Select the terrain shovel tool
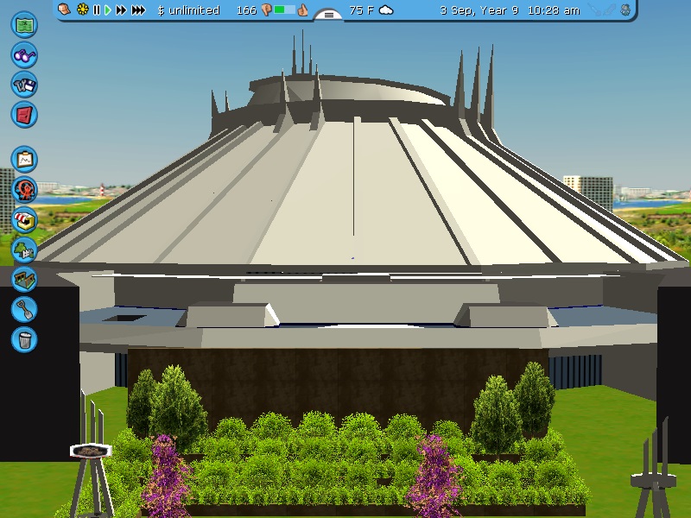Screen dimensions: 691x518 [x=24, y=308]
